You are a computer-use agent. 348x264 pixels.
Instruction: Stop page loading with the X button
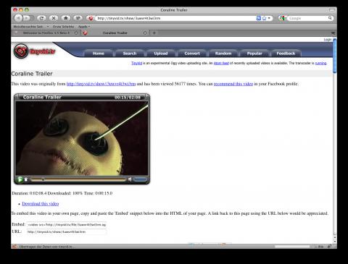(x=54, y=18)
